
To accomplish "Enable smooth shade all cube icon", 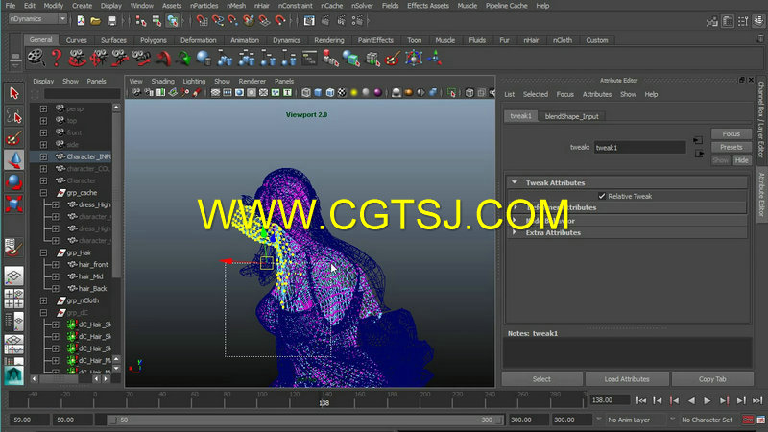I will (x=318, y=92).
